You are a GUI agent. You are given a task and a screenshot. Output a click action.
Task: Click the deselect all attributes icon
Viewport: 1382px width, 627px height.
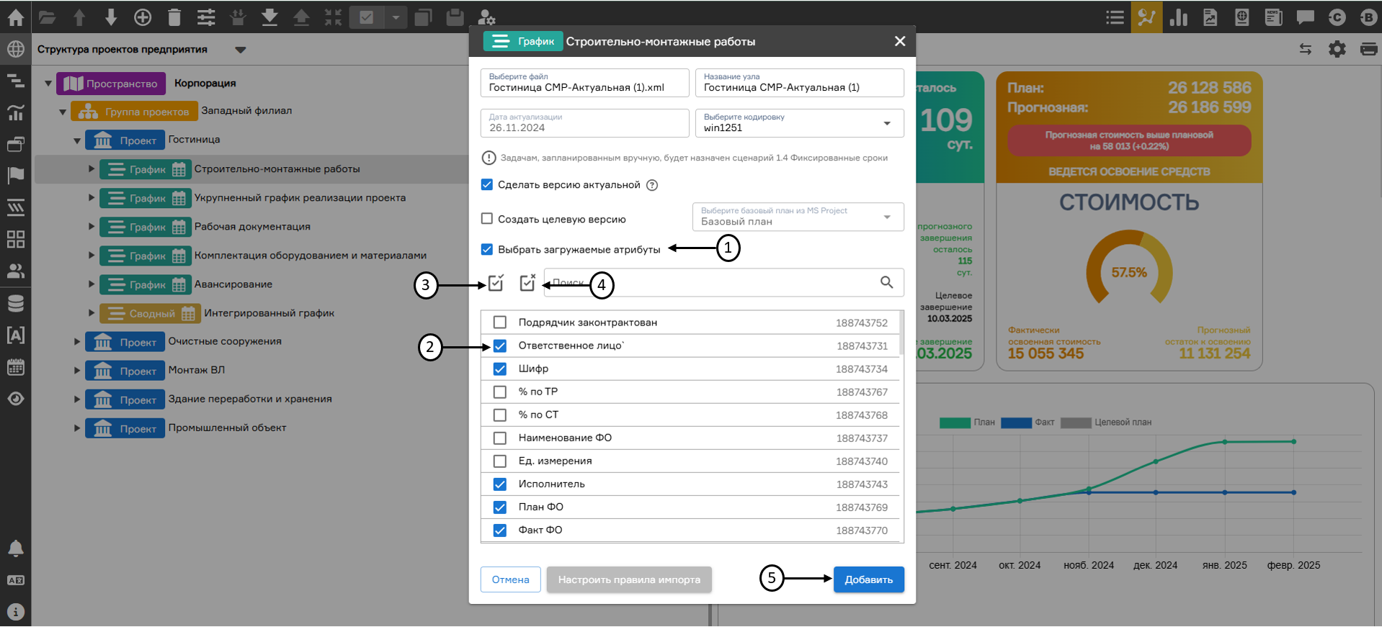(527, 282)
